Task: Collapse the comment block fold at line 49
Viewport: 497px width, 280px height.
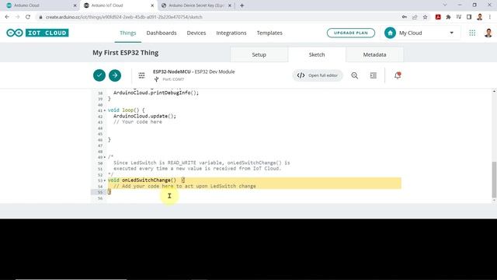Action: (x=105, y=157)
